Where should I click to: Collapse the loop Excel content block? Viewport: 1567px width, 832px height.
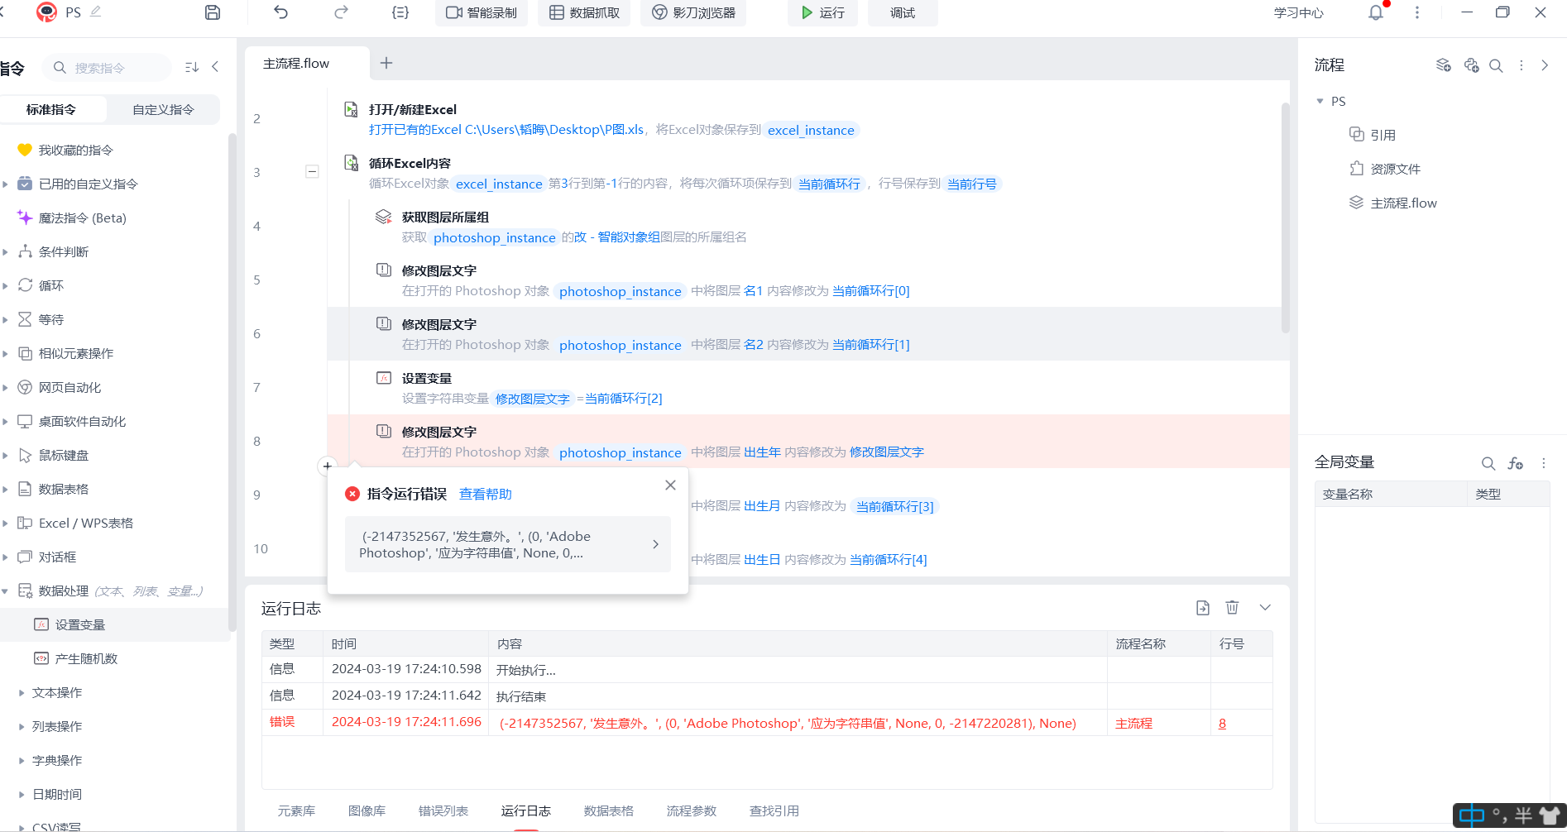(x=312, y=172)
